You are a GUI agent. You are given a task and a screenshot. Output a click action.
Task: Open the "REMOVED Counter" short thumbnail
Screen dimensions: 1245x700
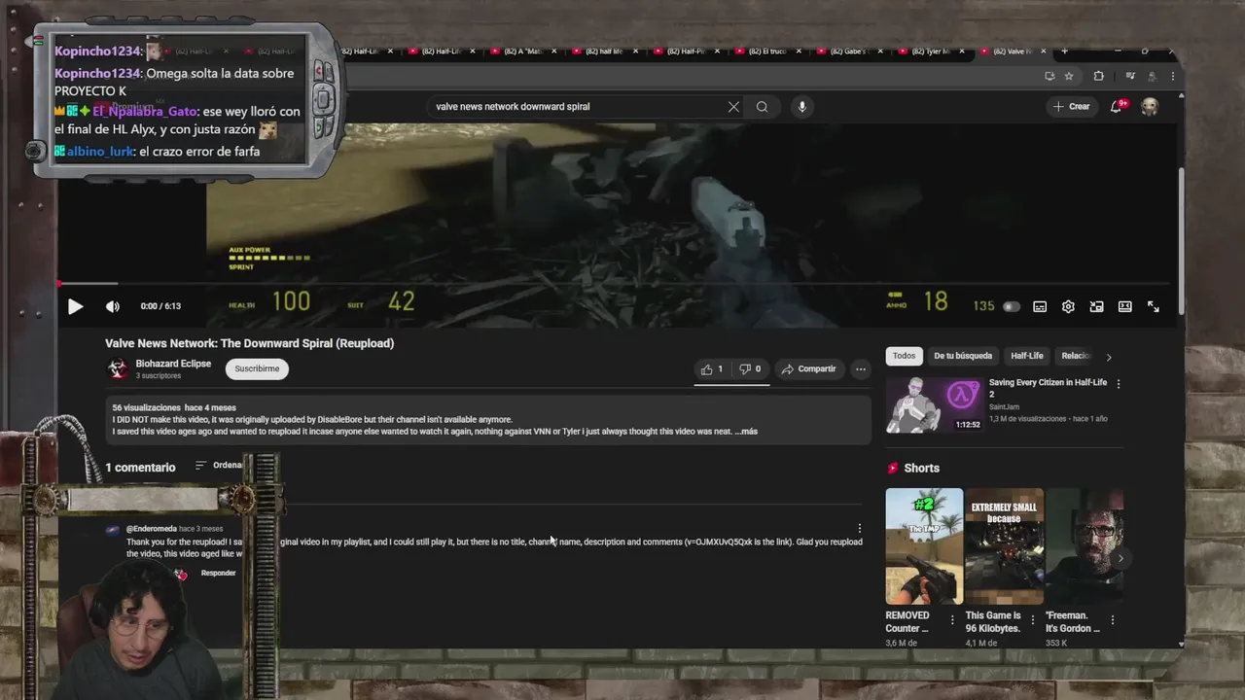[924, 546]
